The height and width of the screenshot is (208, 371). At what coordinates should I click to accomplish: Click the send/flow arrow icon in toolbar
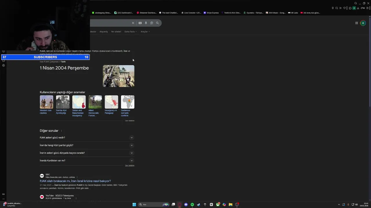pyautogui.click(x=341, y=8)
